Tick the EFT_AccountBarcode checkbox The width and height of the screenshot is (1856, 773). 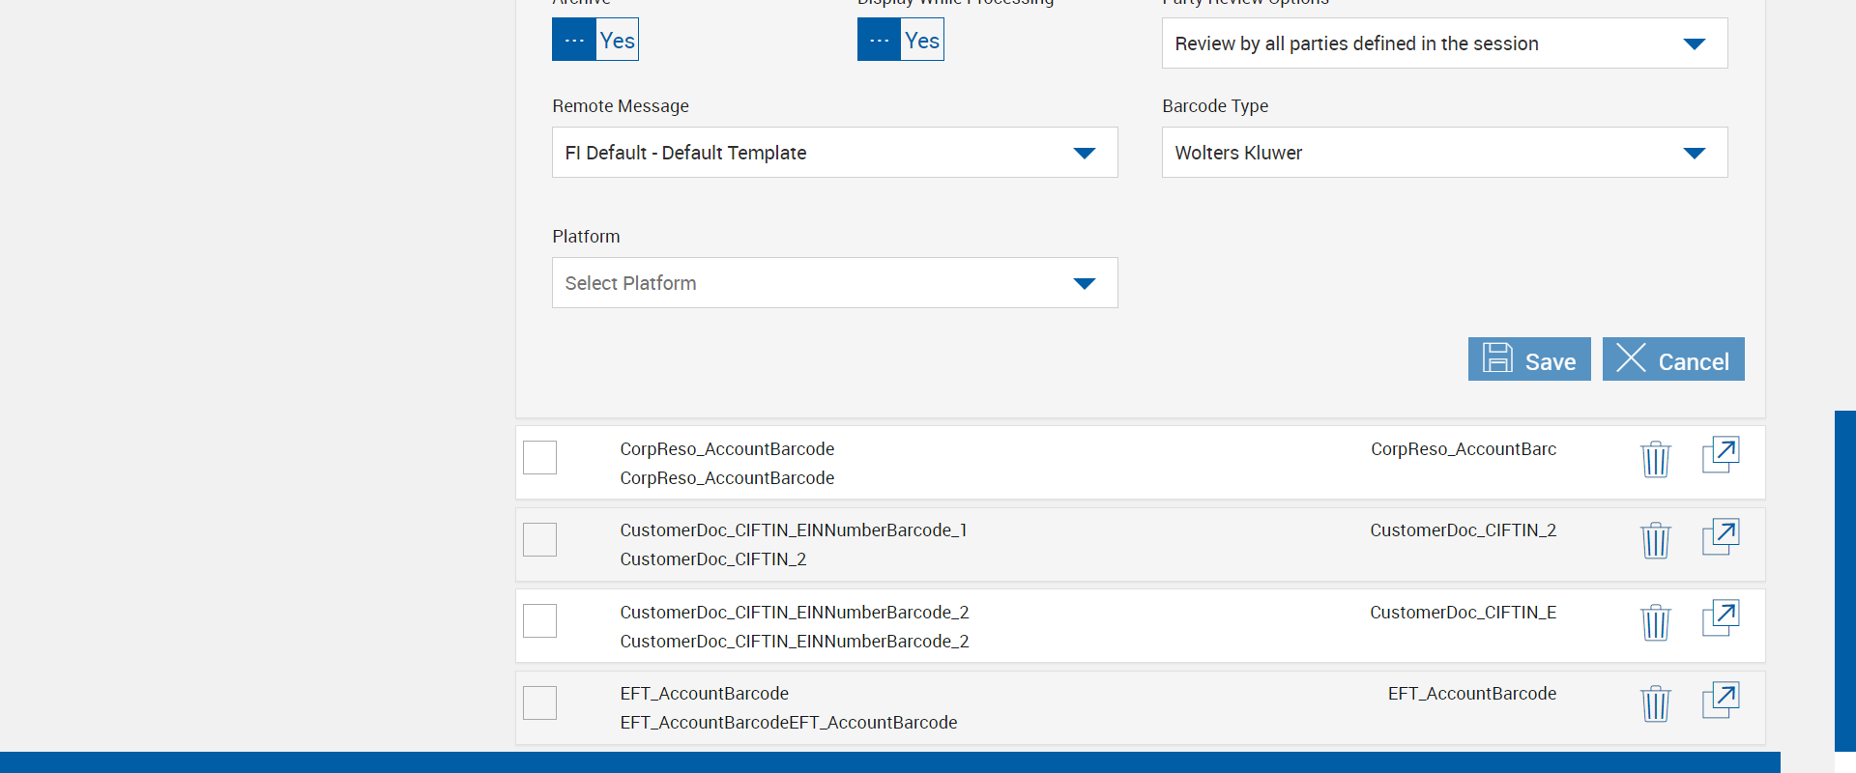point(539,702)
